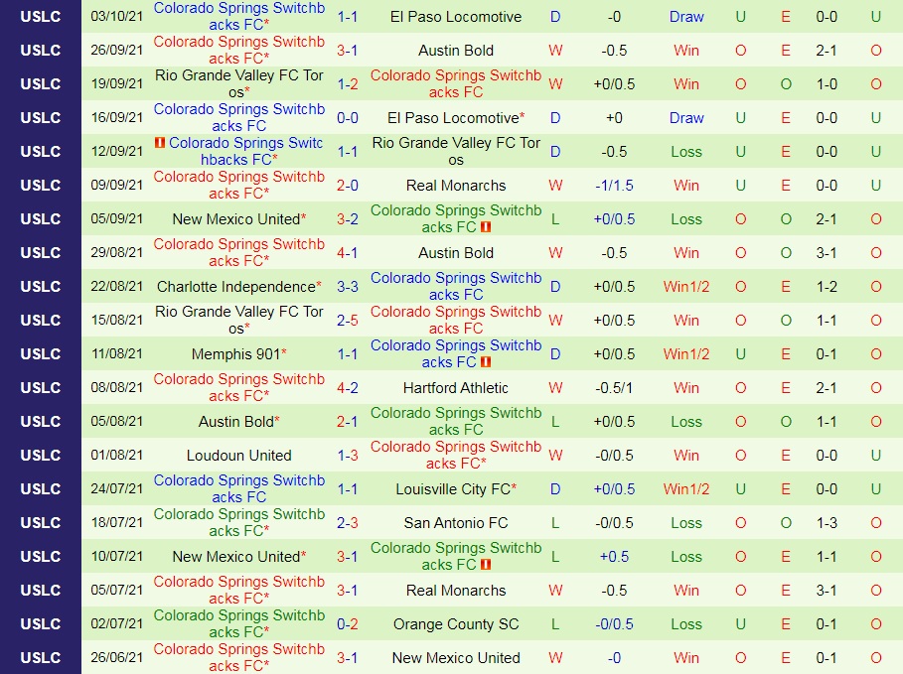Open Austin Bold team in 29/08/21 row
This screenshot has height=674, width=903.
[456, 253]
